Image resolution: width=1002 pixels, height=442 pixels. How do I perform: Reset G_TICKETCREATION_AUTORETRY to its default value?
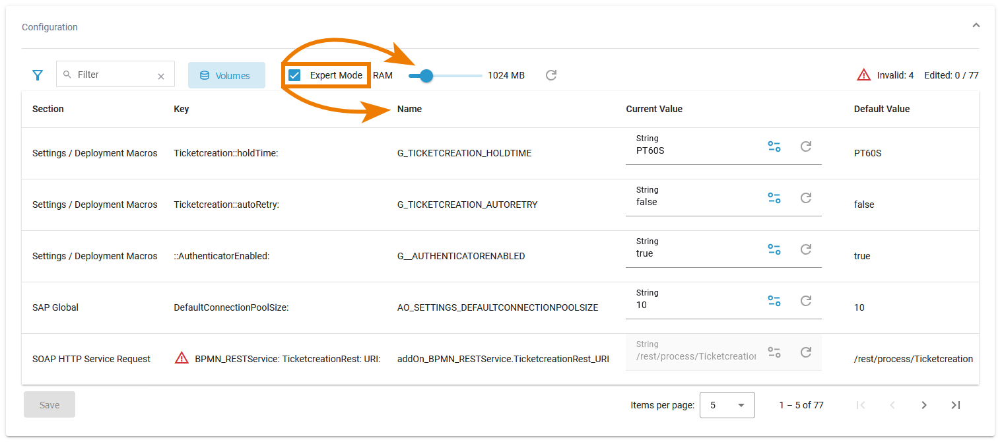point(806,198)
